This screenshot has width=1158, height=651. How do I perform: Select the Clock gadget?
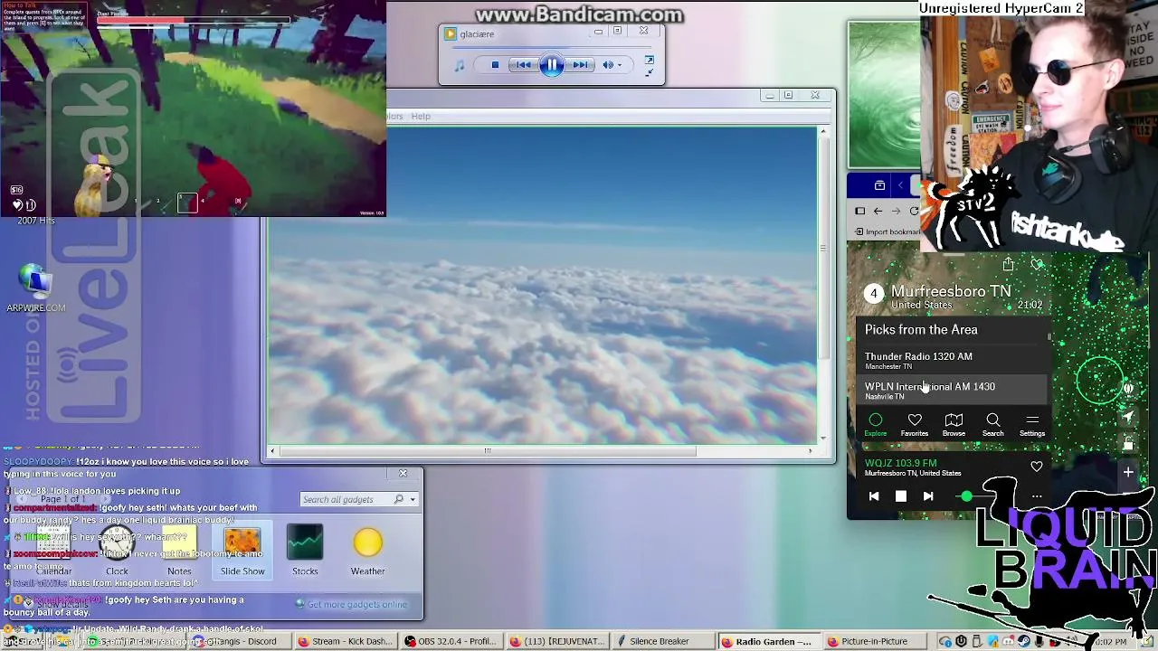point(117,552)
